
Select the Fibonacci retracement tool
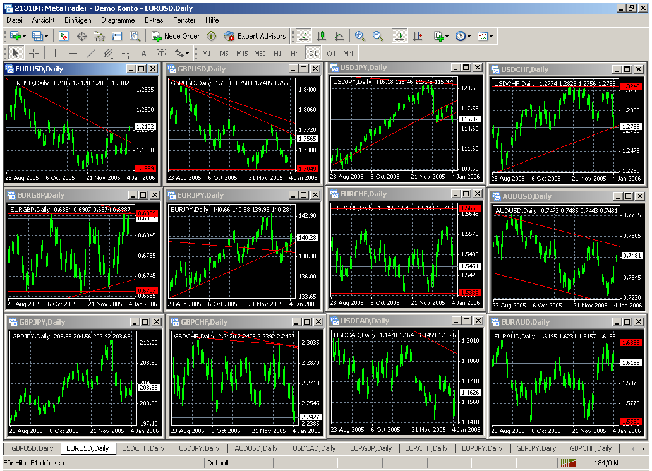126,53
